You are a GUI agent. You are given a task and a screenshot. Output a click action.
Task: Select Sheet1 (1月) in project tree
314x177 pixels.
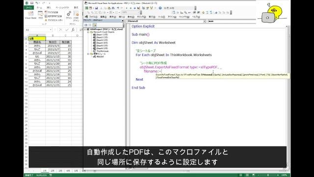(101, 35)
